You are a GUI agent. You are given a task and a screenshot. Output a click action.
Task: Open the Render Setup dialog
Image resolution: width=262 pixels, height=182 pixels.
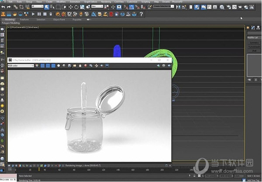pos(229,7)
